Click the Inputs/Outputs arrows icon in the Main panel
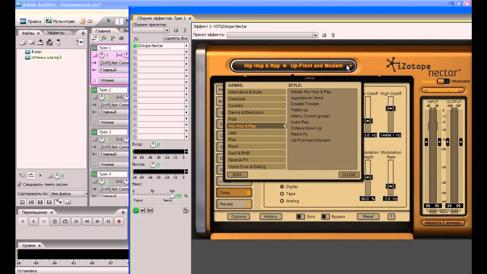 coord(95,38)
